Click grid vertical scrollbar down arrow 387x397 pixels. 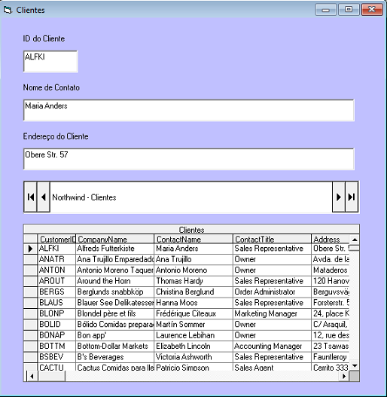[355, 365]
